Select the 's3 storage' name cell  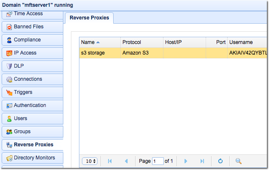pos(100,53)
